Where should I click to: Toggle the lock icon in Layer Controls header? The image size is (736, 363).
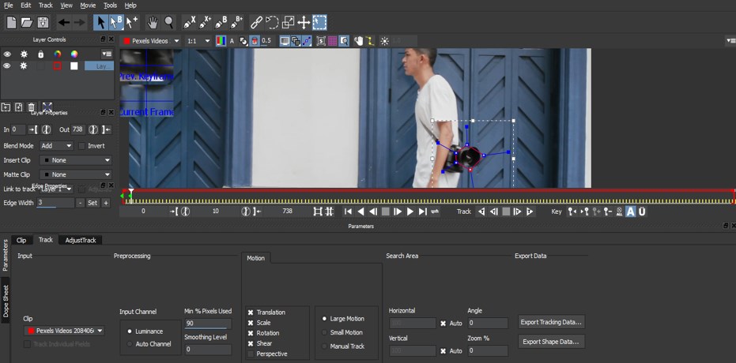point(41,54)
